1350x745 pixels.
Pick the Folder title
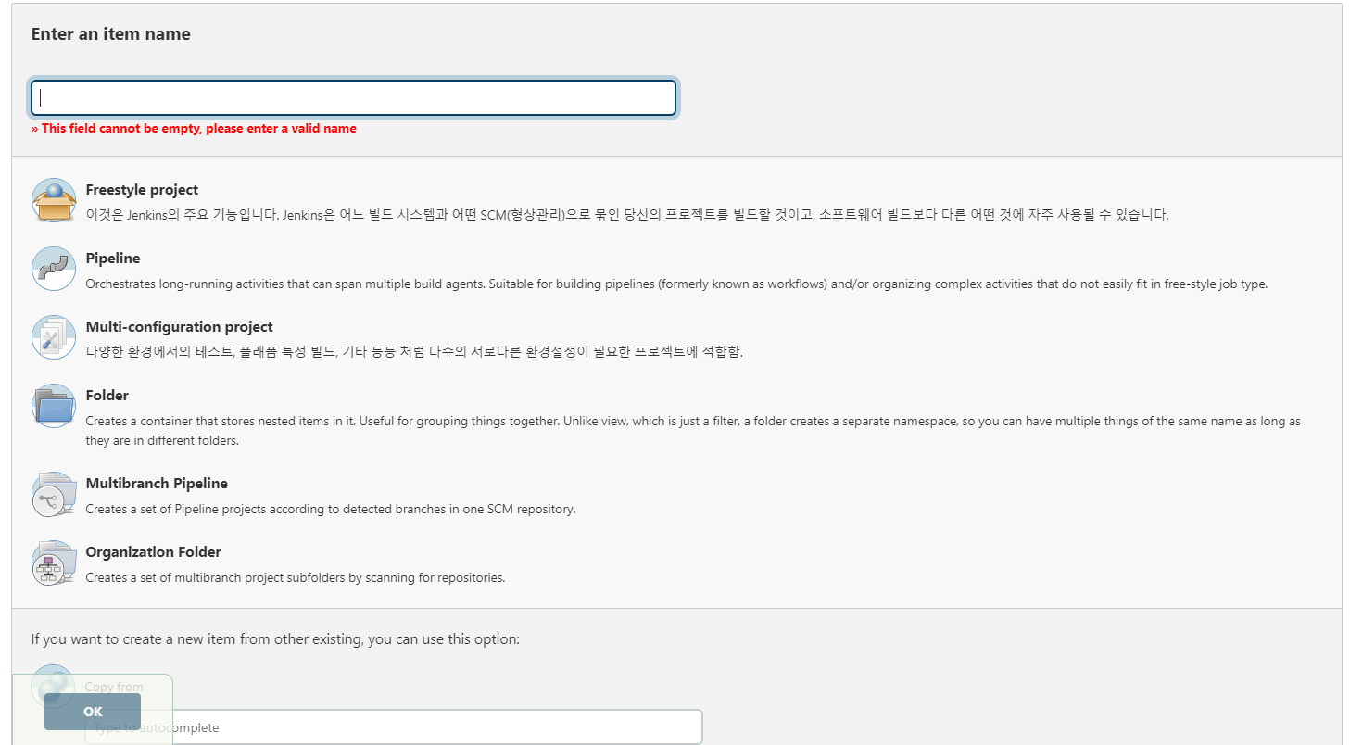107,396
